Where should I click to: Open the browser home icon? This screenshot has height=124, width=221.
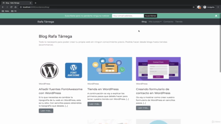(16, 7)
